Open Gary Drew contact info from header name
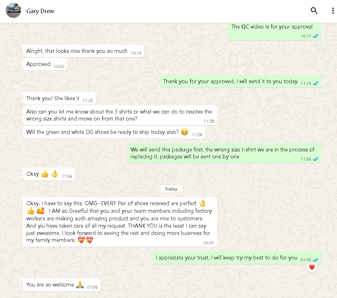This screenshot has width=337, height=298. tap(40, 11)
